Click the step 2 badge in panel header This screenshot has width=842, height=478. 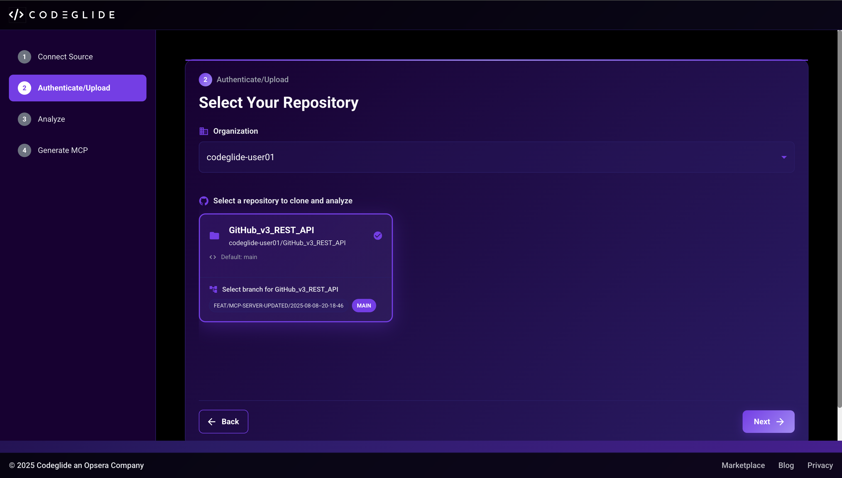point(205,79)
